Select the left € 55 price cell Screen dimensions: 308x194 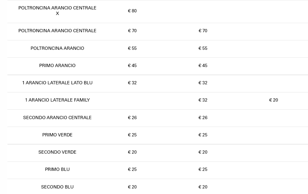click(132, 48)
